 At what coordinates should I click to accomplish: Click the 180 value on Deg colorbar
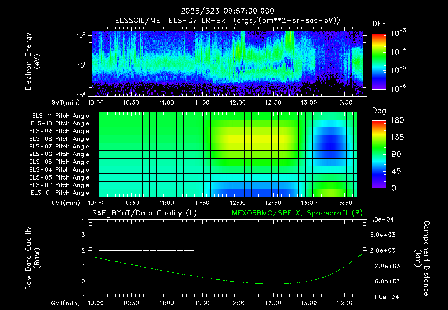(x=397, y=120)
